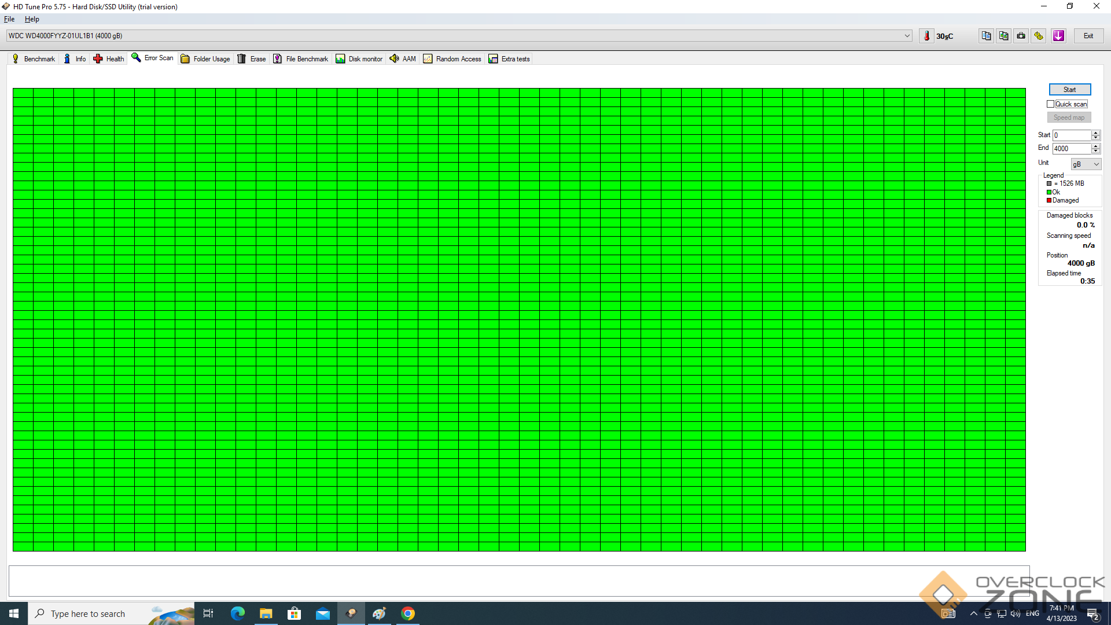Viewport: 1111px width, 625px height.
Task: Open the options wrench icon
Action: click(1039, 36)
